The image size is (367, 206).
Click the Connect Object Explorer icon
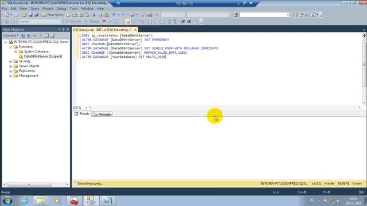pos(23,35)
